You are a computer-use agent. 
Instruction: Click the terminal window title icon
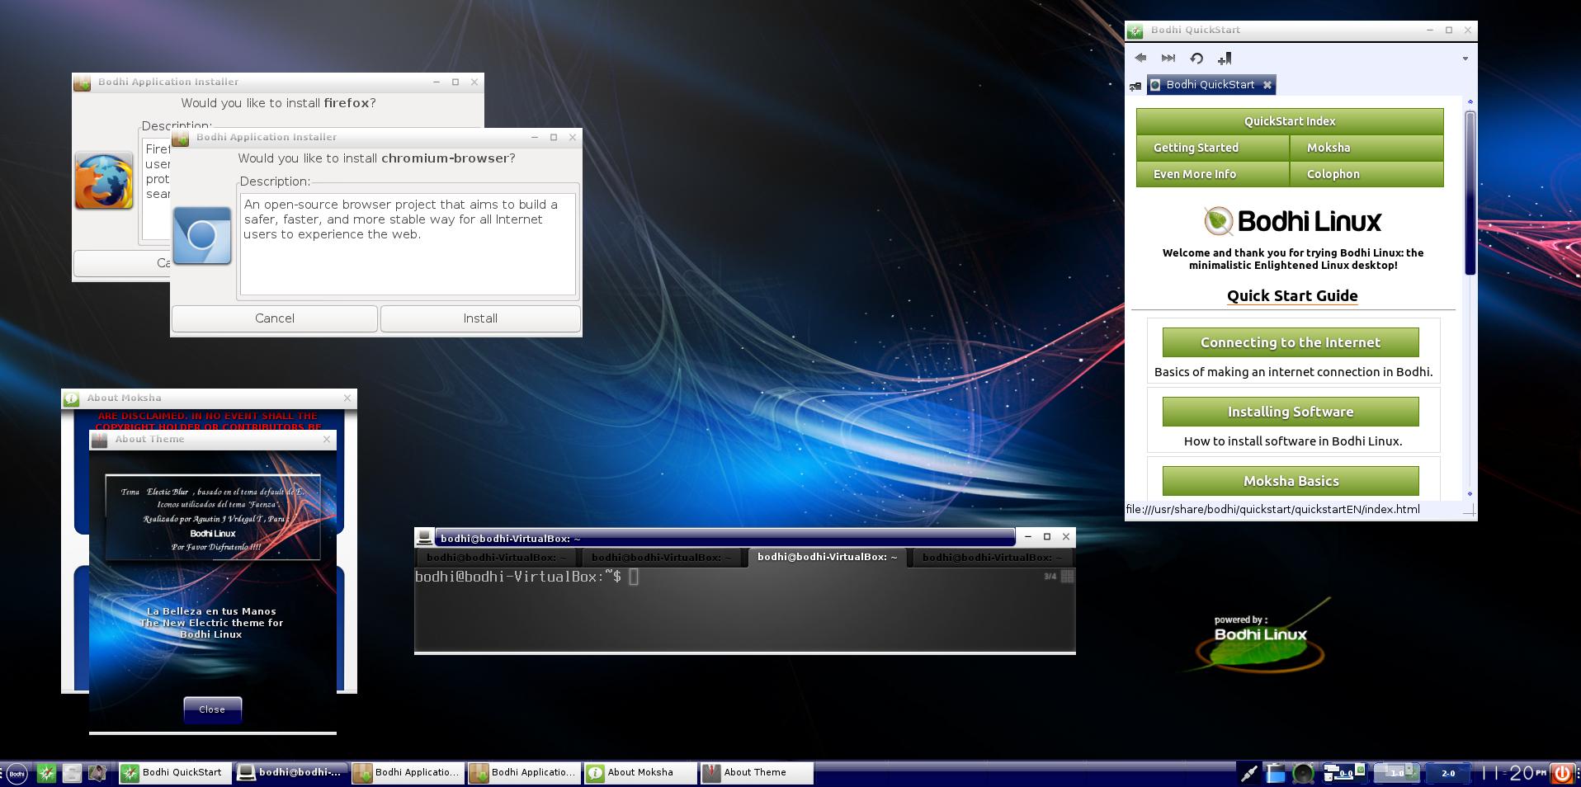pyautogui.click(x=425, y=538)
